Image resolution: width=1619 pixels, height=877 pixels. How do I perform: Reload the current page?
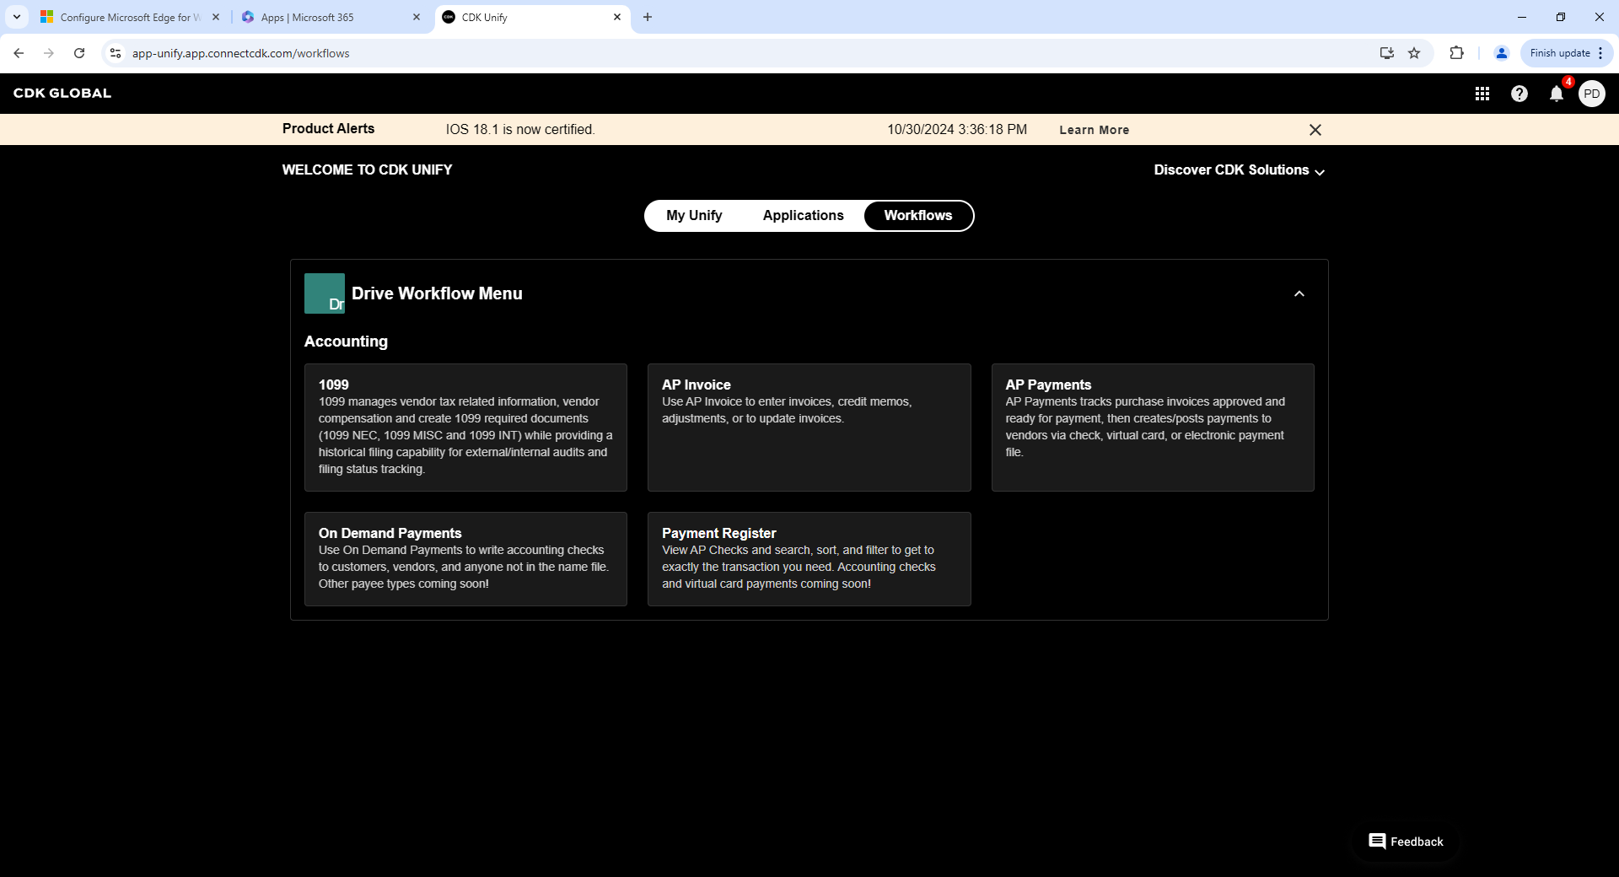(x=79, y=53)
